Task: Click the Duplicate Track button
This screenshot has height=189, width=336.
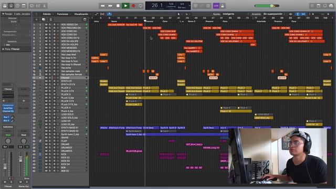Action: [x=44, y=19]
